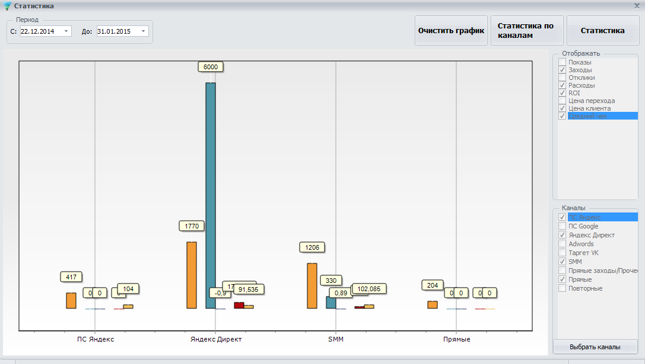Click the -0,9 value label

(x=220, y=293)
